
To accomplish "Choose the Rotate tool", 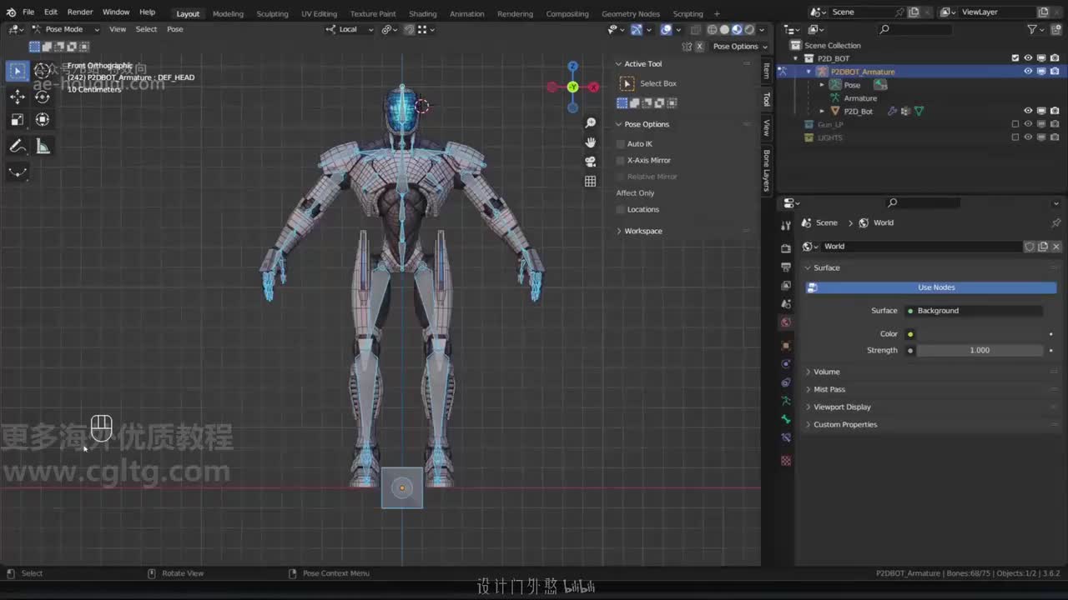I will [43, 97].
